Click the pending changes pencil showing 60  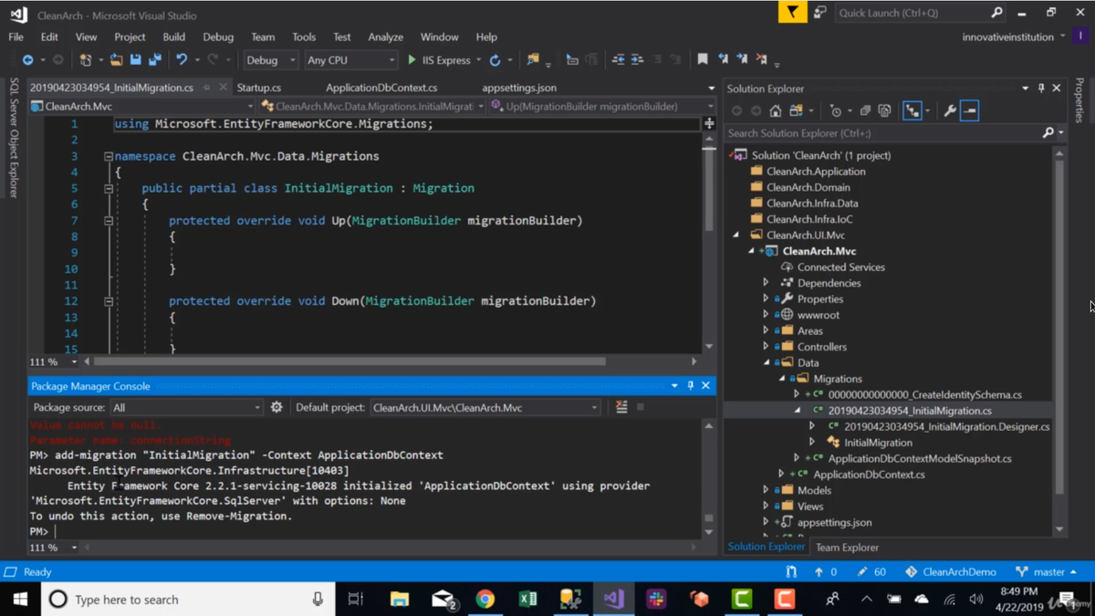(x=871, y=572)
